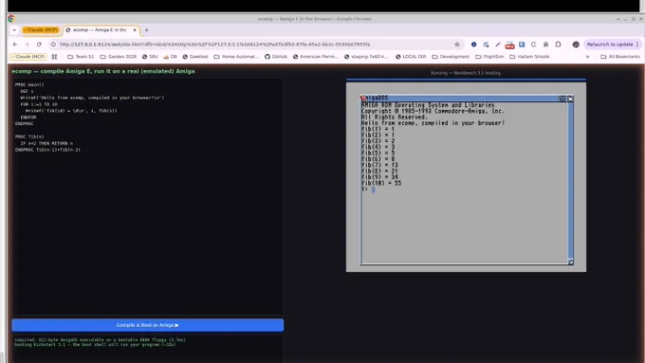Click the ecomp page heading text
This screenshot has width=645, height=363.
[103, 71]
